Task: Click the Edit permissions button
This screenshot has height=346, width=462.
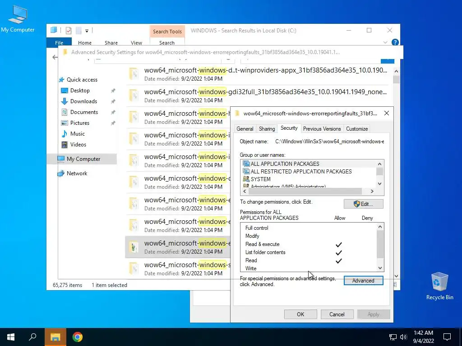Action: point(363,204)
